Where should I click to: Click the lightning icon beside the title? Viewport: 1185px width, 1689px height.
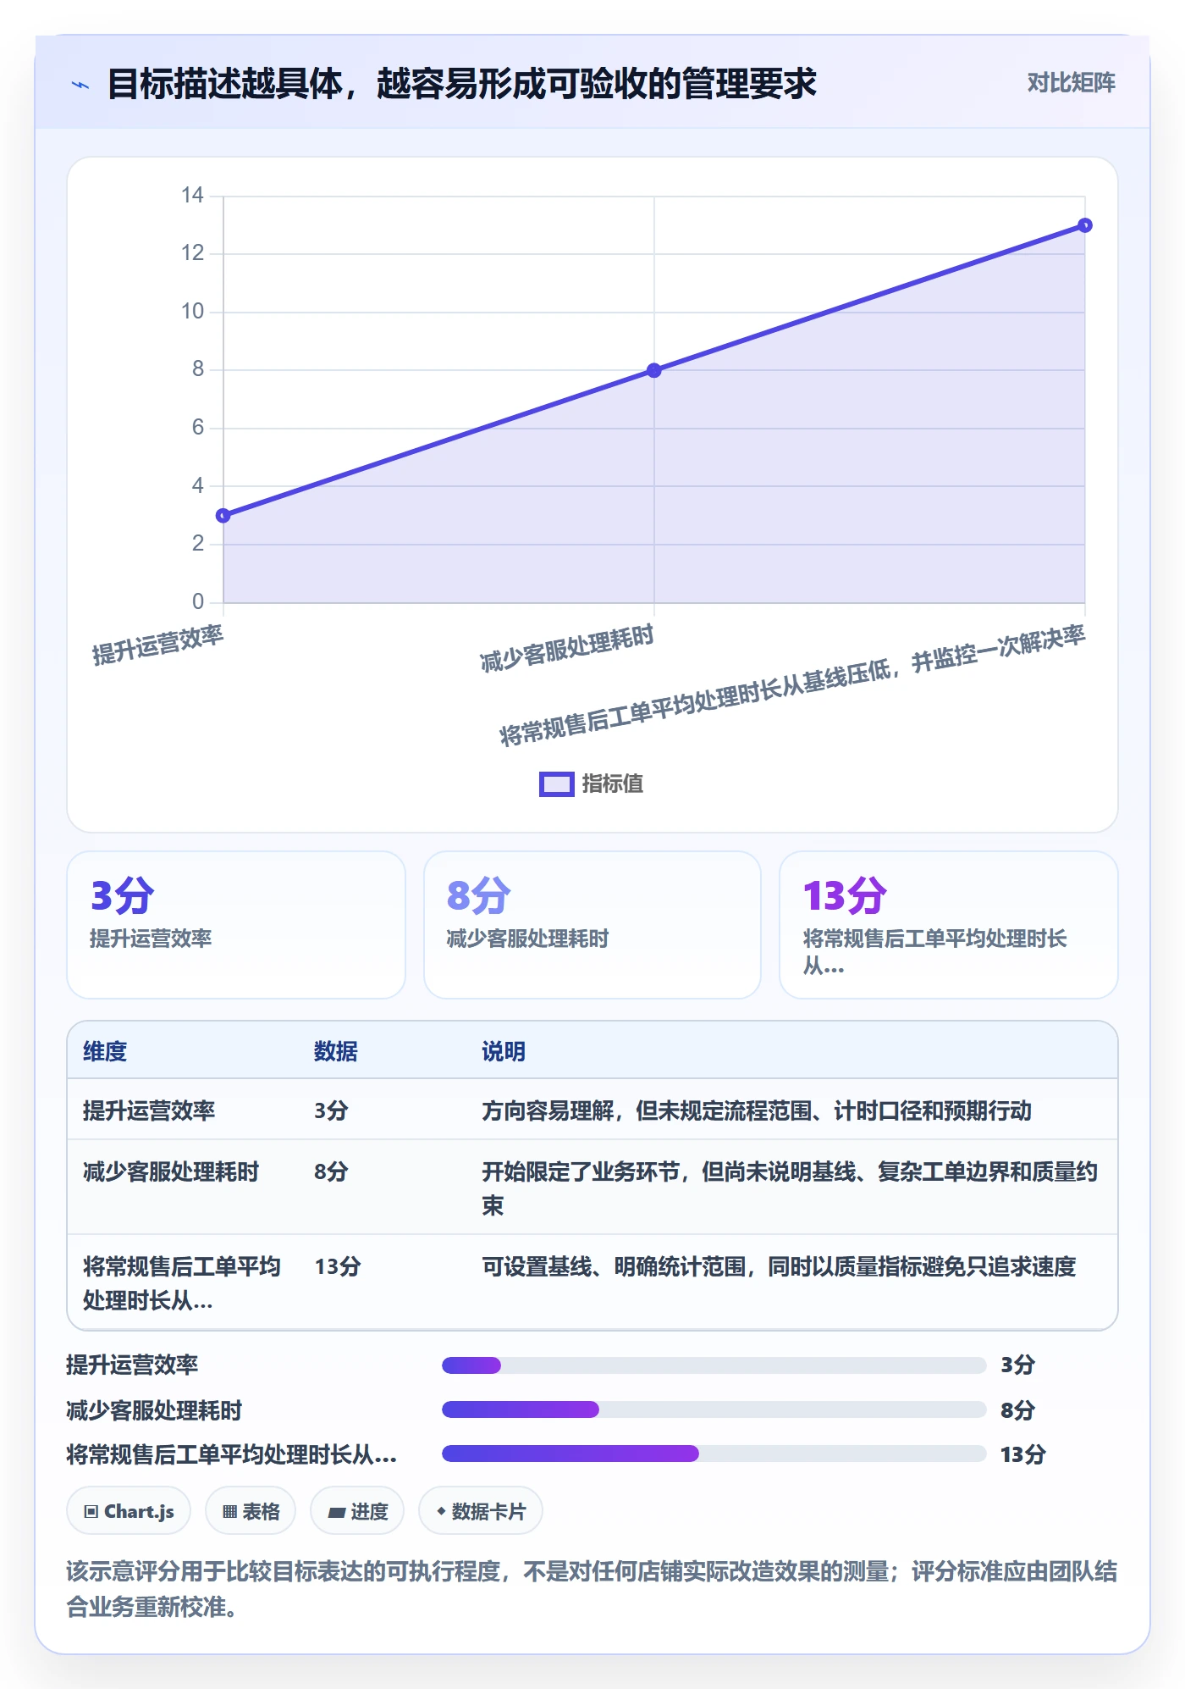click(x=80, y=85)
